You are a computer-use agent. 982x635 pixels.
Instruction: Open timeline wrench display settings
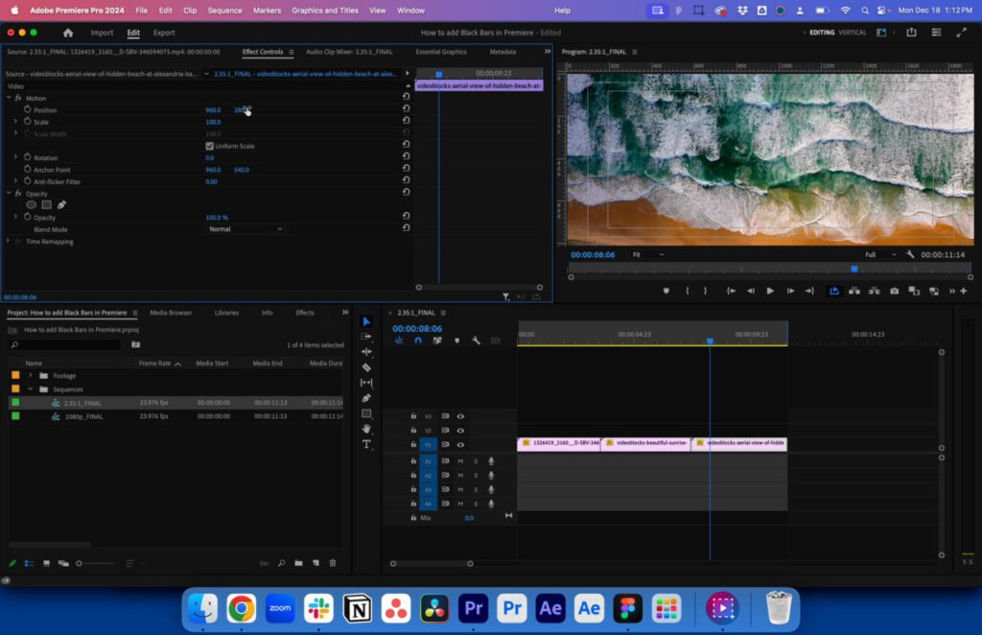(476, 341)
